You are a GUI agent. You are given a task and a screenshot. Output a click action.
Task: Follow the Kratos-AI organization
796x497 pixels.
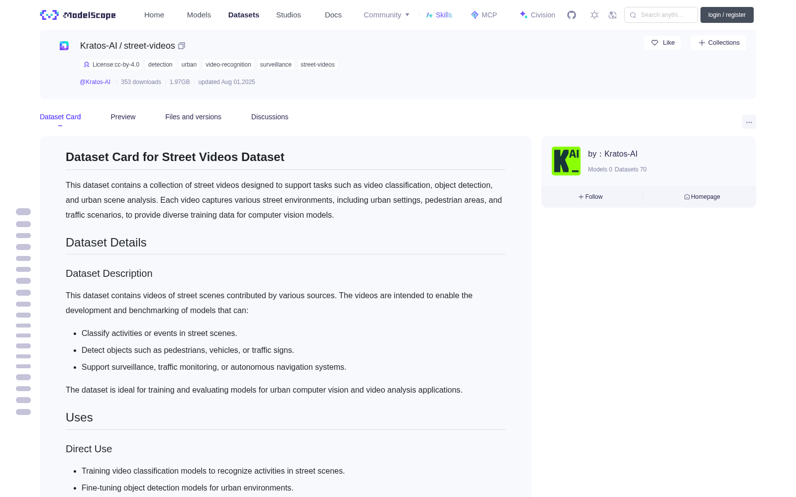pos(591,197)
